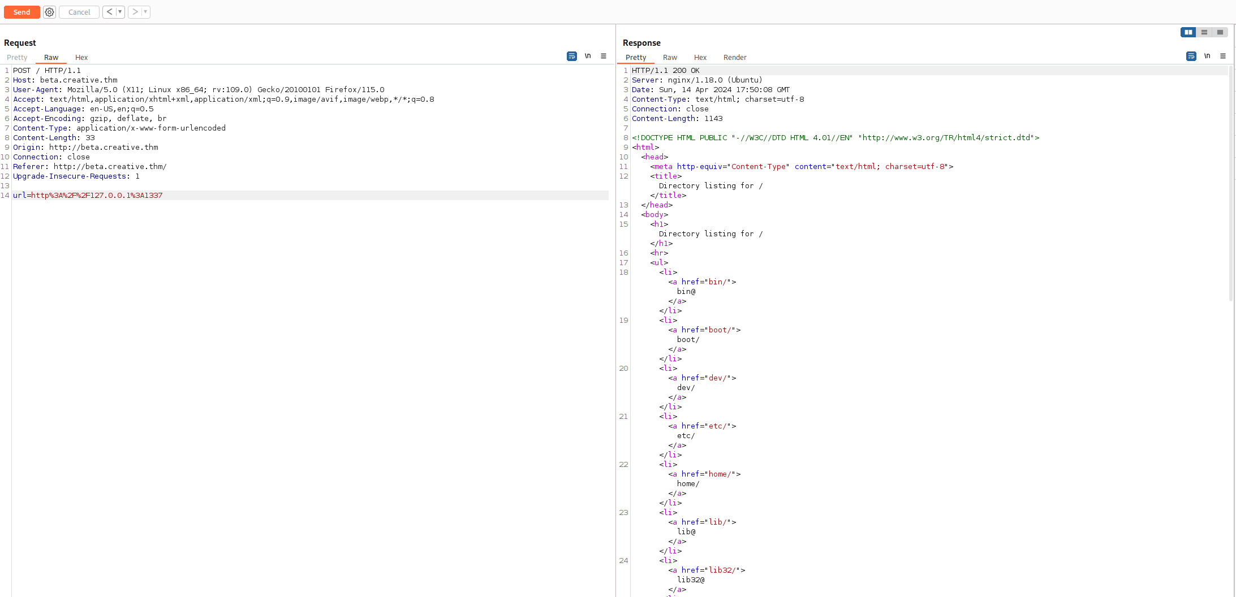The image size is (1236, 597).
Task: Click the Cancel button
Action: click(79, 12)
